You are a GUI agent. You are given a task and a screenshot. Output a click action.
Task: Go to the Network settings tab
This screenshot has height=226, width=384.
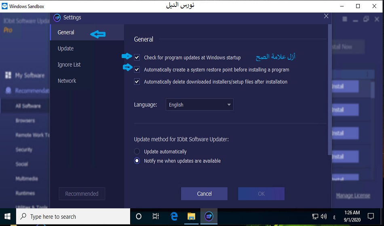(67, 81)
